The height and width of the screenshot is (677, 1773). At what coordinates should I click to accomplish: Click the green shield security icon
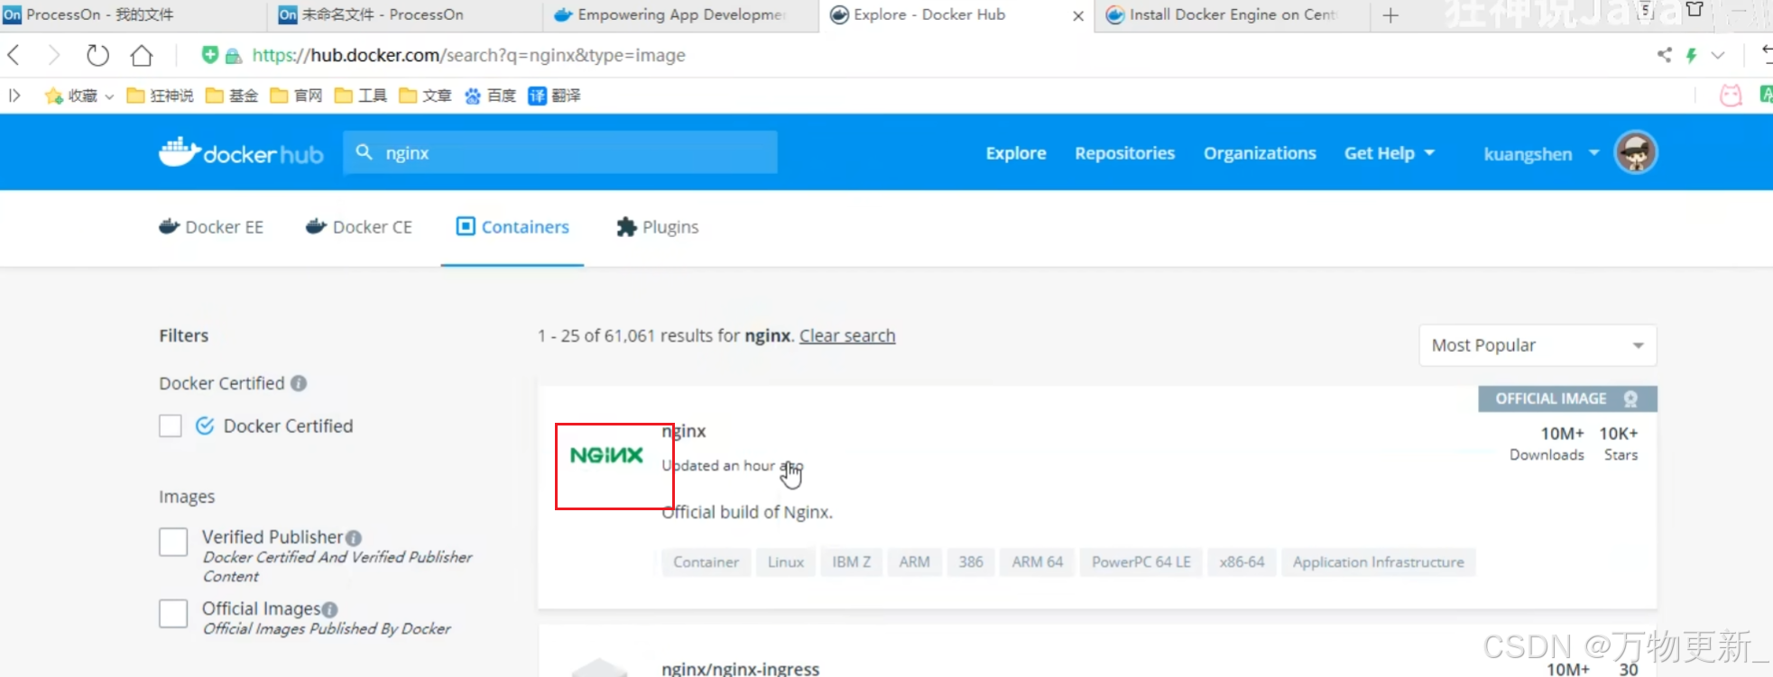click(209, 55)
